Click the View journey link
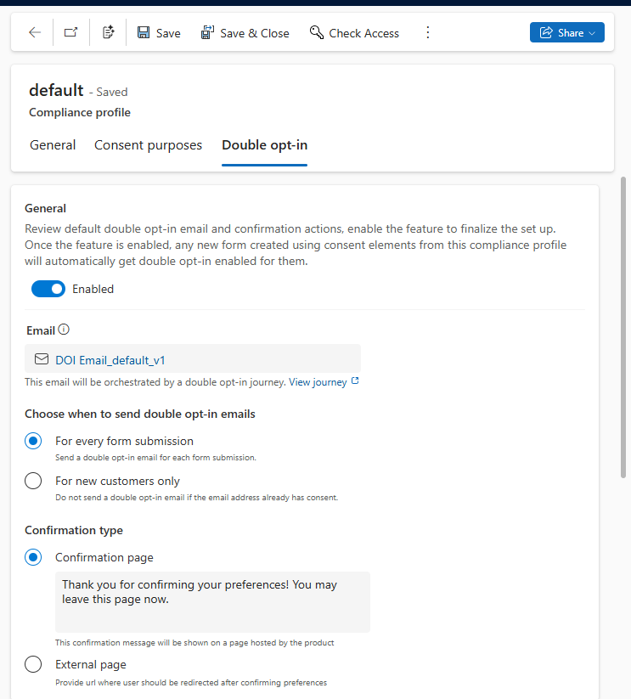631x699 pixels. [x=317, y=381]
